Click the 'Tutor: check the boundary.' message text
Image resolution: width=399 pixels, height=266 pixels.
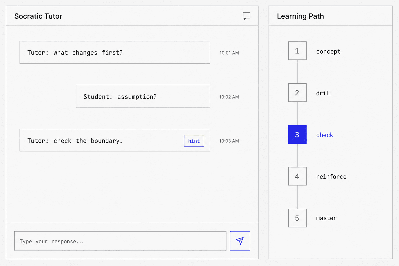75,141
